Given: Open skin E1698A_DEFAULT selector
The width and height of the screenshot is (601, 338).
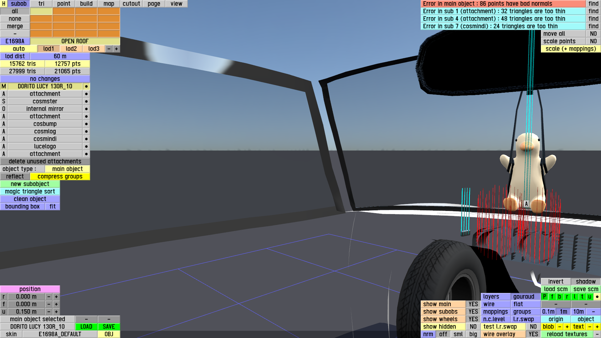Looking at the screenshot, I should pyautogui.click(x=60, y=334).
